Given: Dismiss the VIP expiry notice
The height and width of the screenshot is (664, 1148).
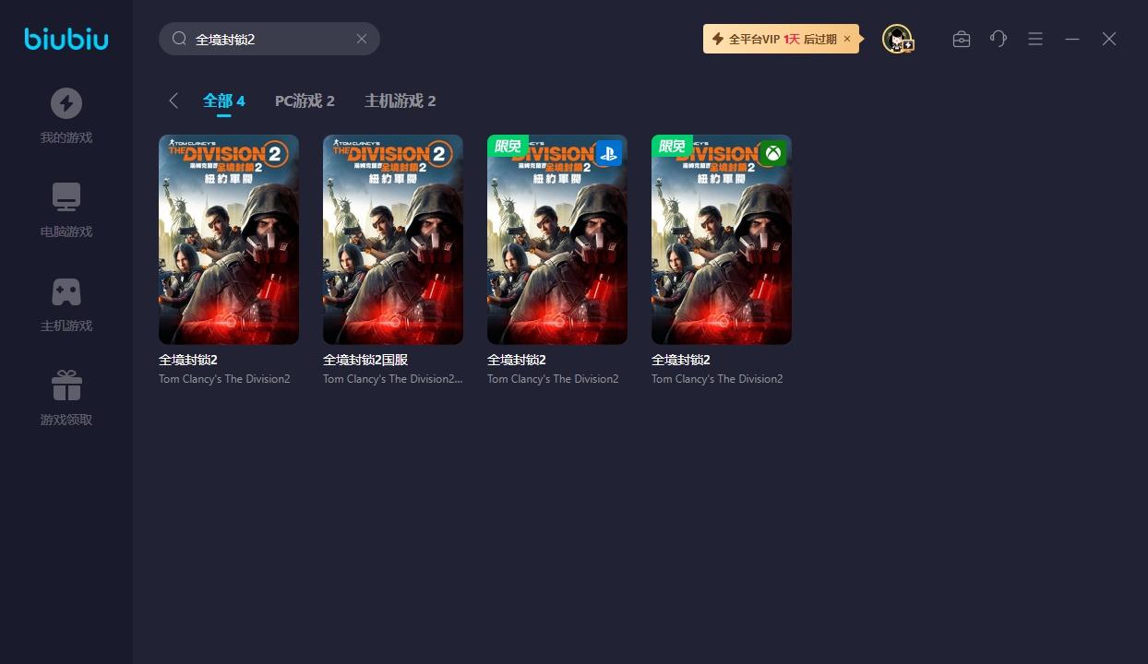Looking at the screenshot, I should coord(847,39).
